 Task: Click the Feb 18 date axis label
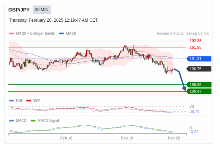tap(66, 138)
